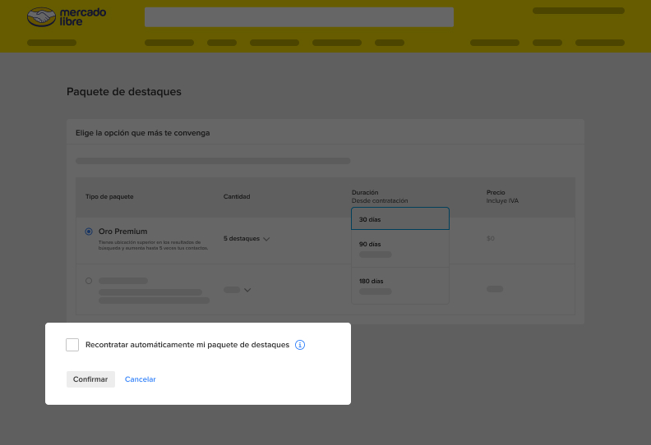
Task: Click the Oro Premium package name
Action: click(123, 232)
